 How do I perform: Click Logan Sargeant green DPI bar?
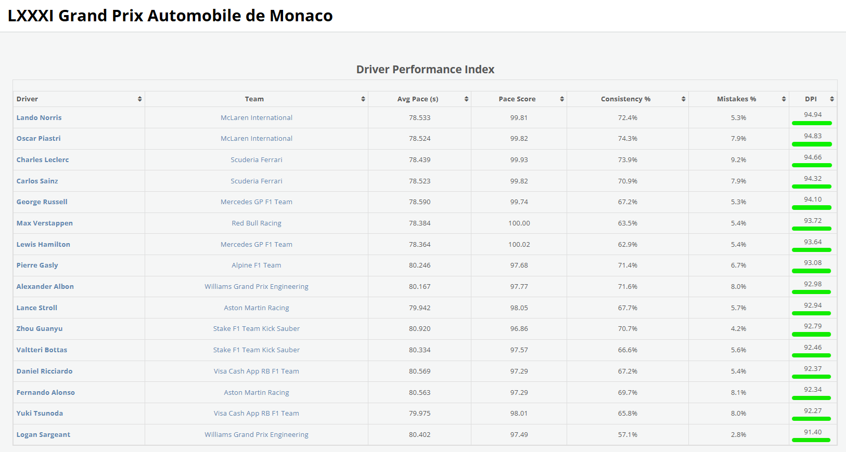811,441
